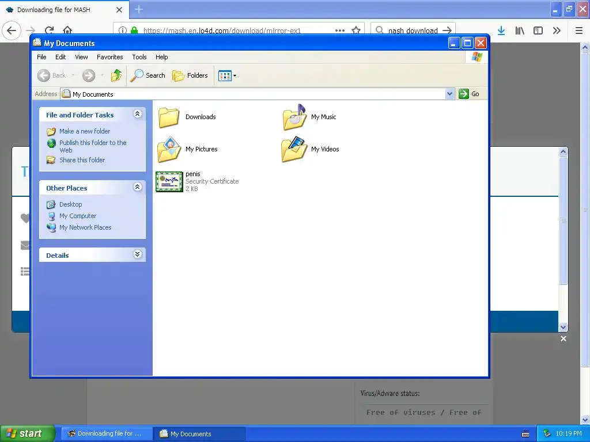The image size is (590, 442).
Task: Click the Go button next to address
Action: 469,94
